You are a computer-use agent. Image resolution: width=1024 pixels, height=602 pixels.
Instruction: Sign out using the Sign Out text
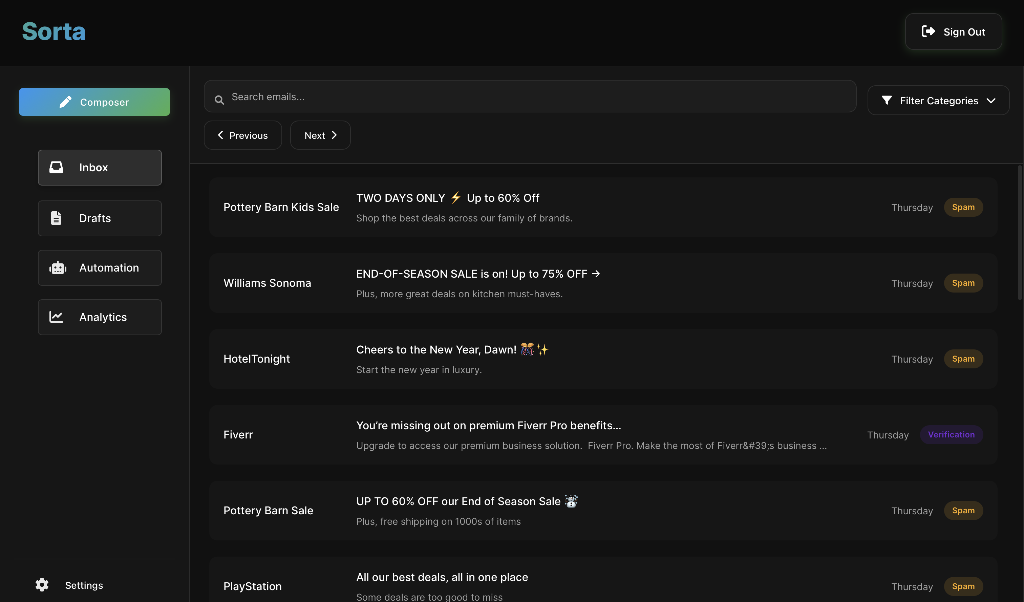[x=964, y=32]
